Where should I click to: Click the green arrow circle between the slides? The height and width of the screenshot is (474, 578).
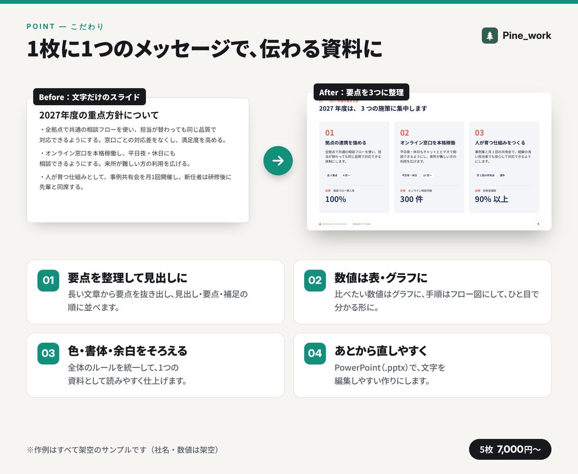(278, 161)
